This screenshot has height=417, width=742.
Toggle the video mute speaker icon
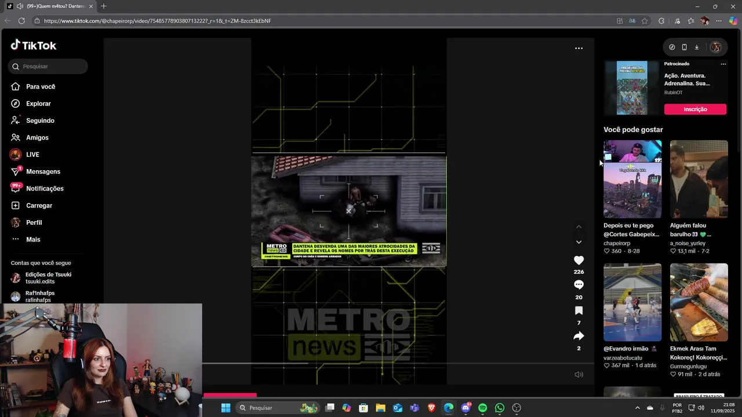click(x=579, y=375)
